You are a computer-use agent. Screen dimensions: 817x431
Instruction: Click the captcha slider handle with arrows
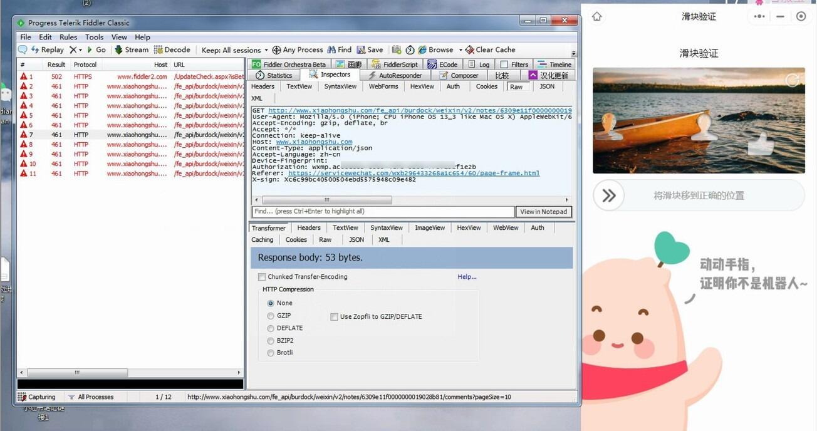point(608,195)
